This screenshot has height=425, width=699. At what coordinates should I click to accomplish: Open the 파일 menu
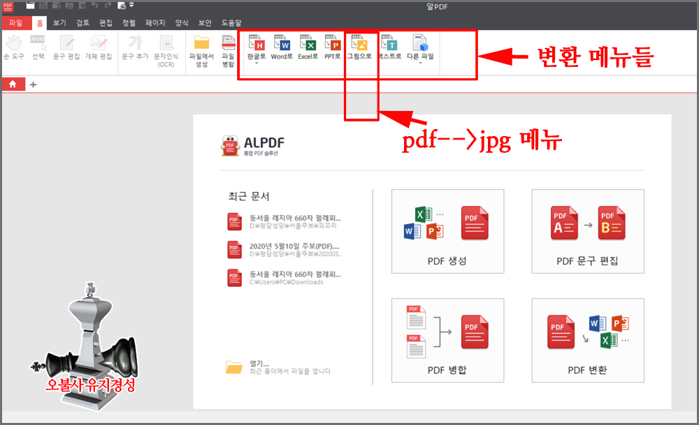coord(15,23)
